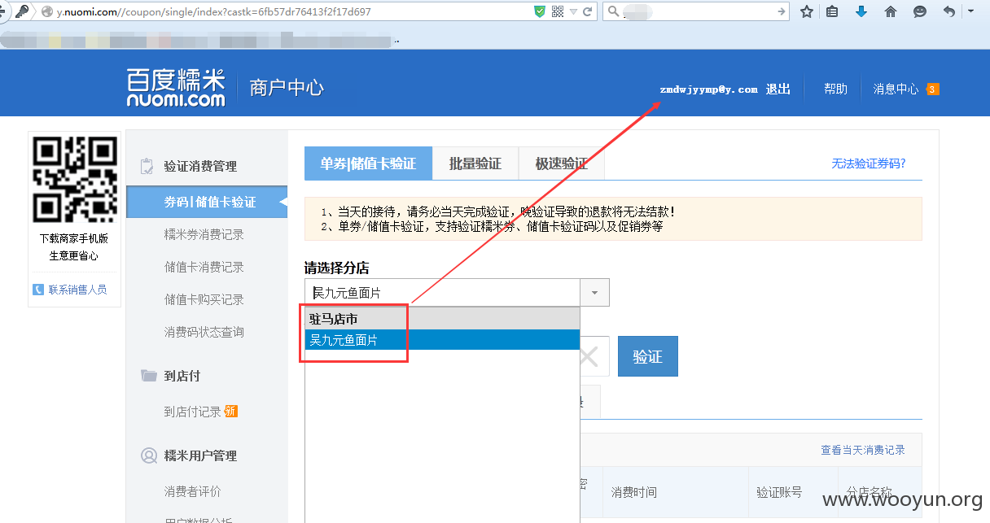Click the smiley chat icon in toolbar
990x523 pixels.
[920, 11]
